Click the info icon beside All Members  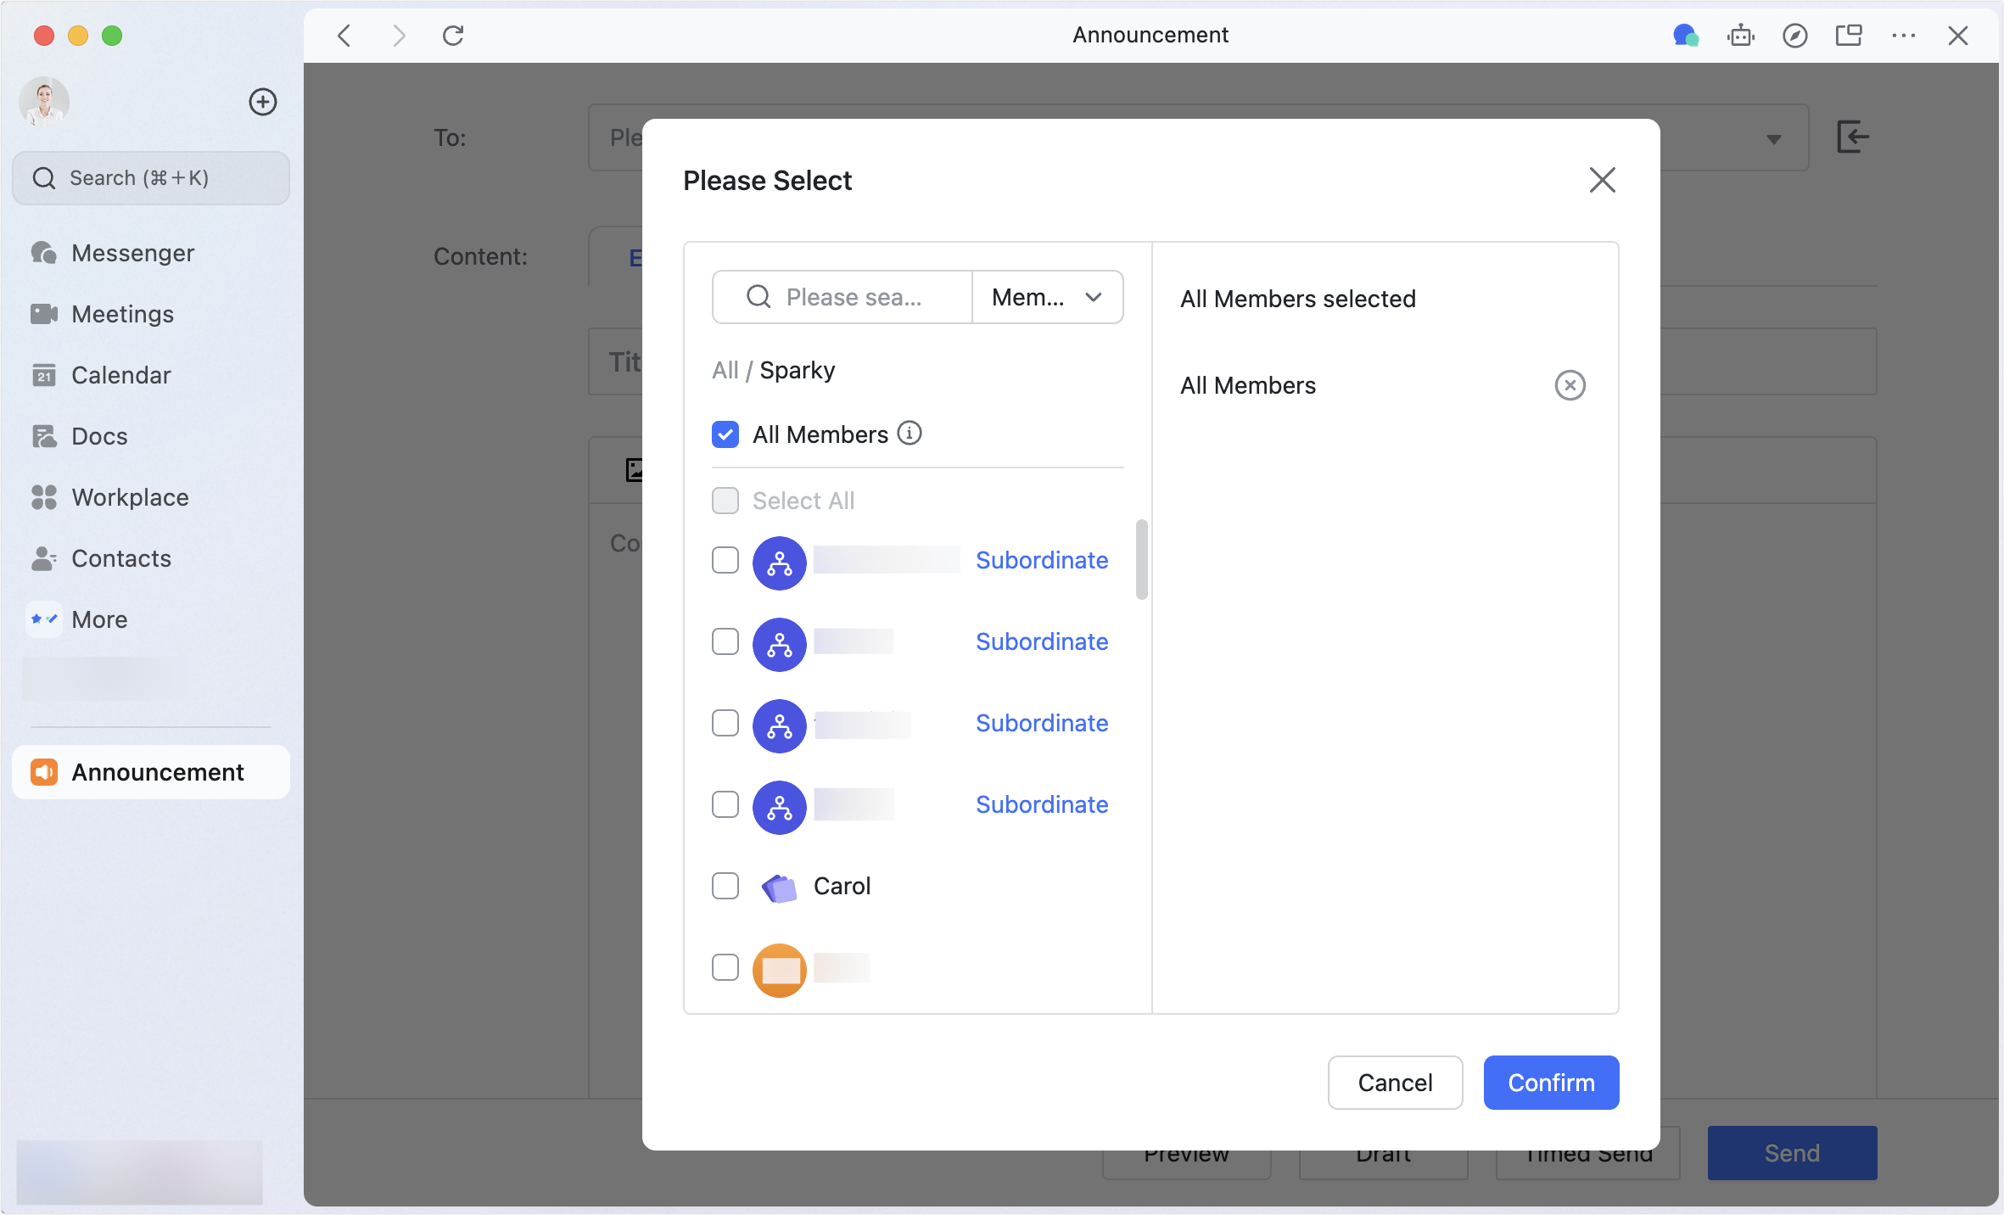pos(910,434)
